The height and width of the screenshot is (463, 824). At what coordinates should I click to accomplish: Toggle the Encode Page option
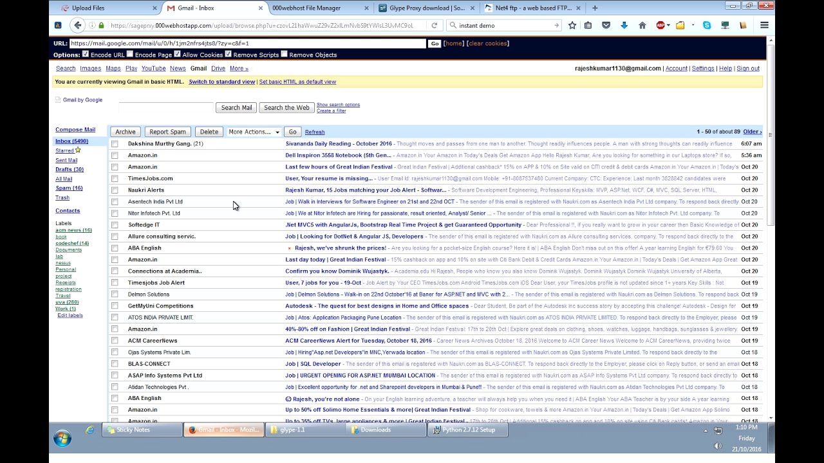coord(130,54)
